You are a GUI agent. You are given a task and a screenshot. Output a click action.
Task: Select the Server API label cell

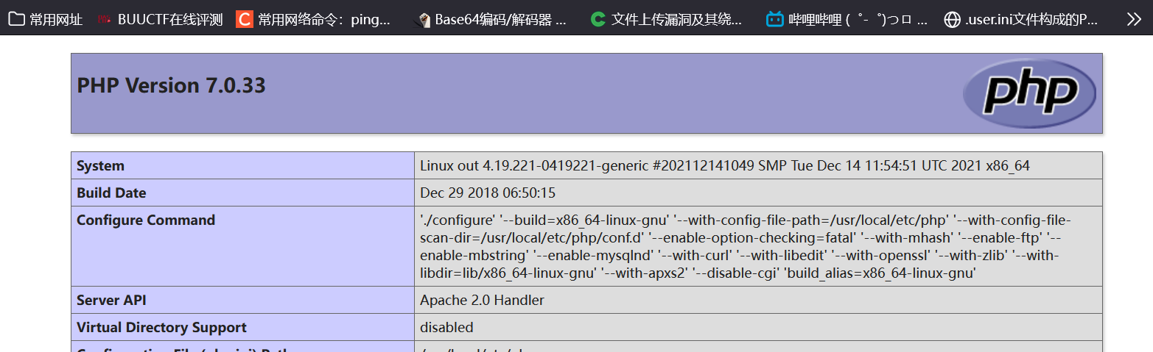click(x=242, y=300)
